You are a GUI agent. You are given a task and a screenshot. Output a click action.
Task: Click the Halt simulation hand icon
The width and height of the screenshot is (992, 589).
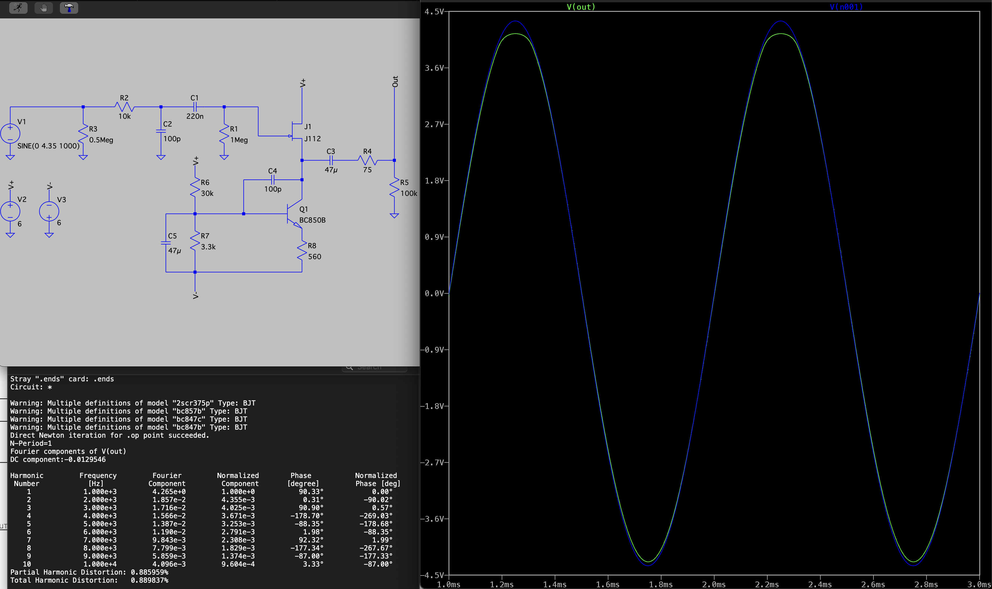44,7
